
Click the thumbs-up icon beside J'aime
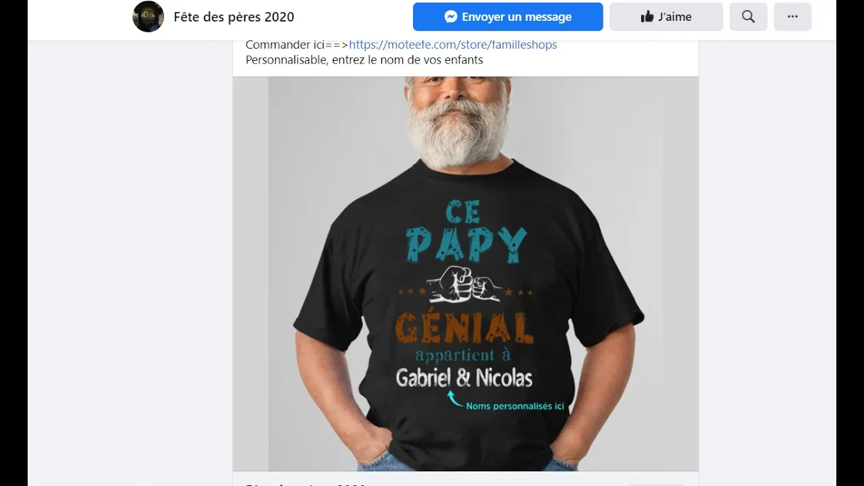tap(647, 17)
